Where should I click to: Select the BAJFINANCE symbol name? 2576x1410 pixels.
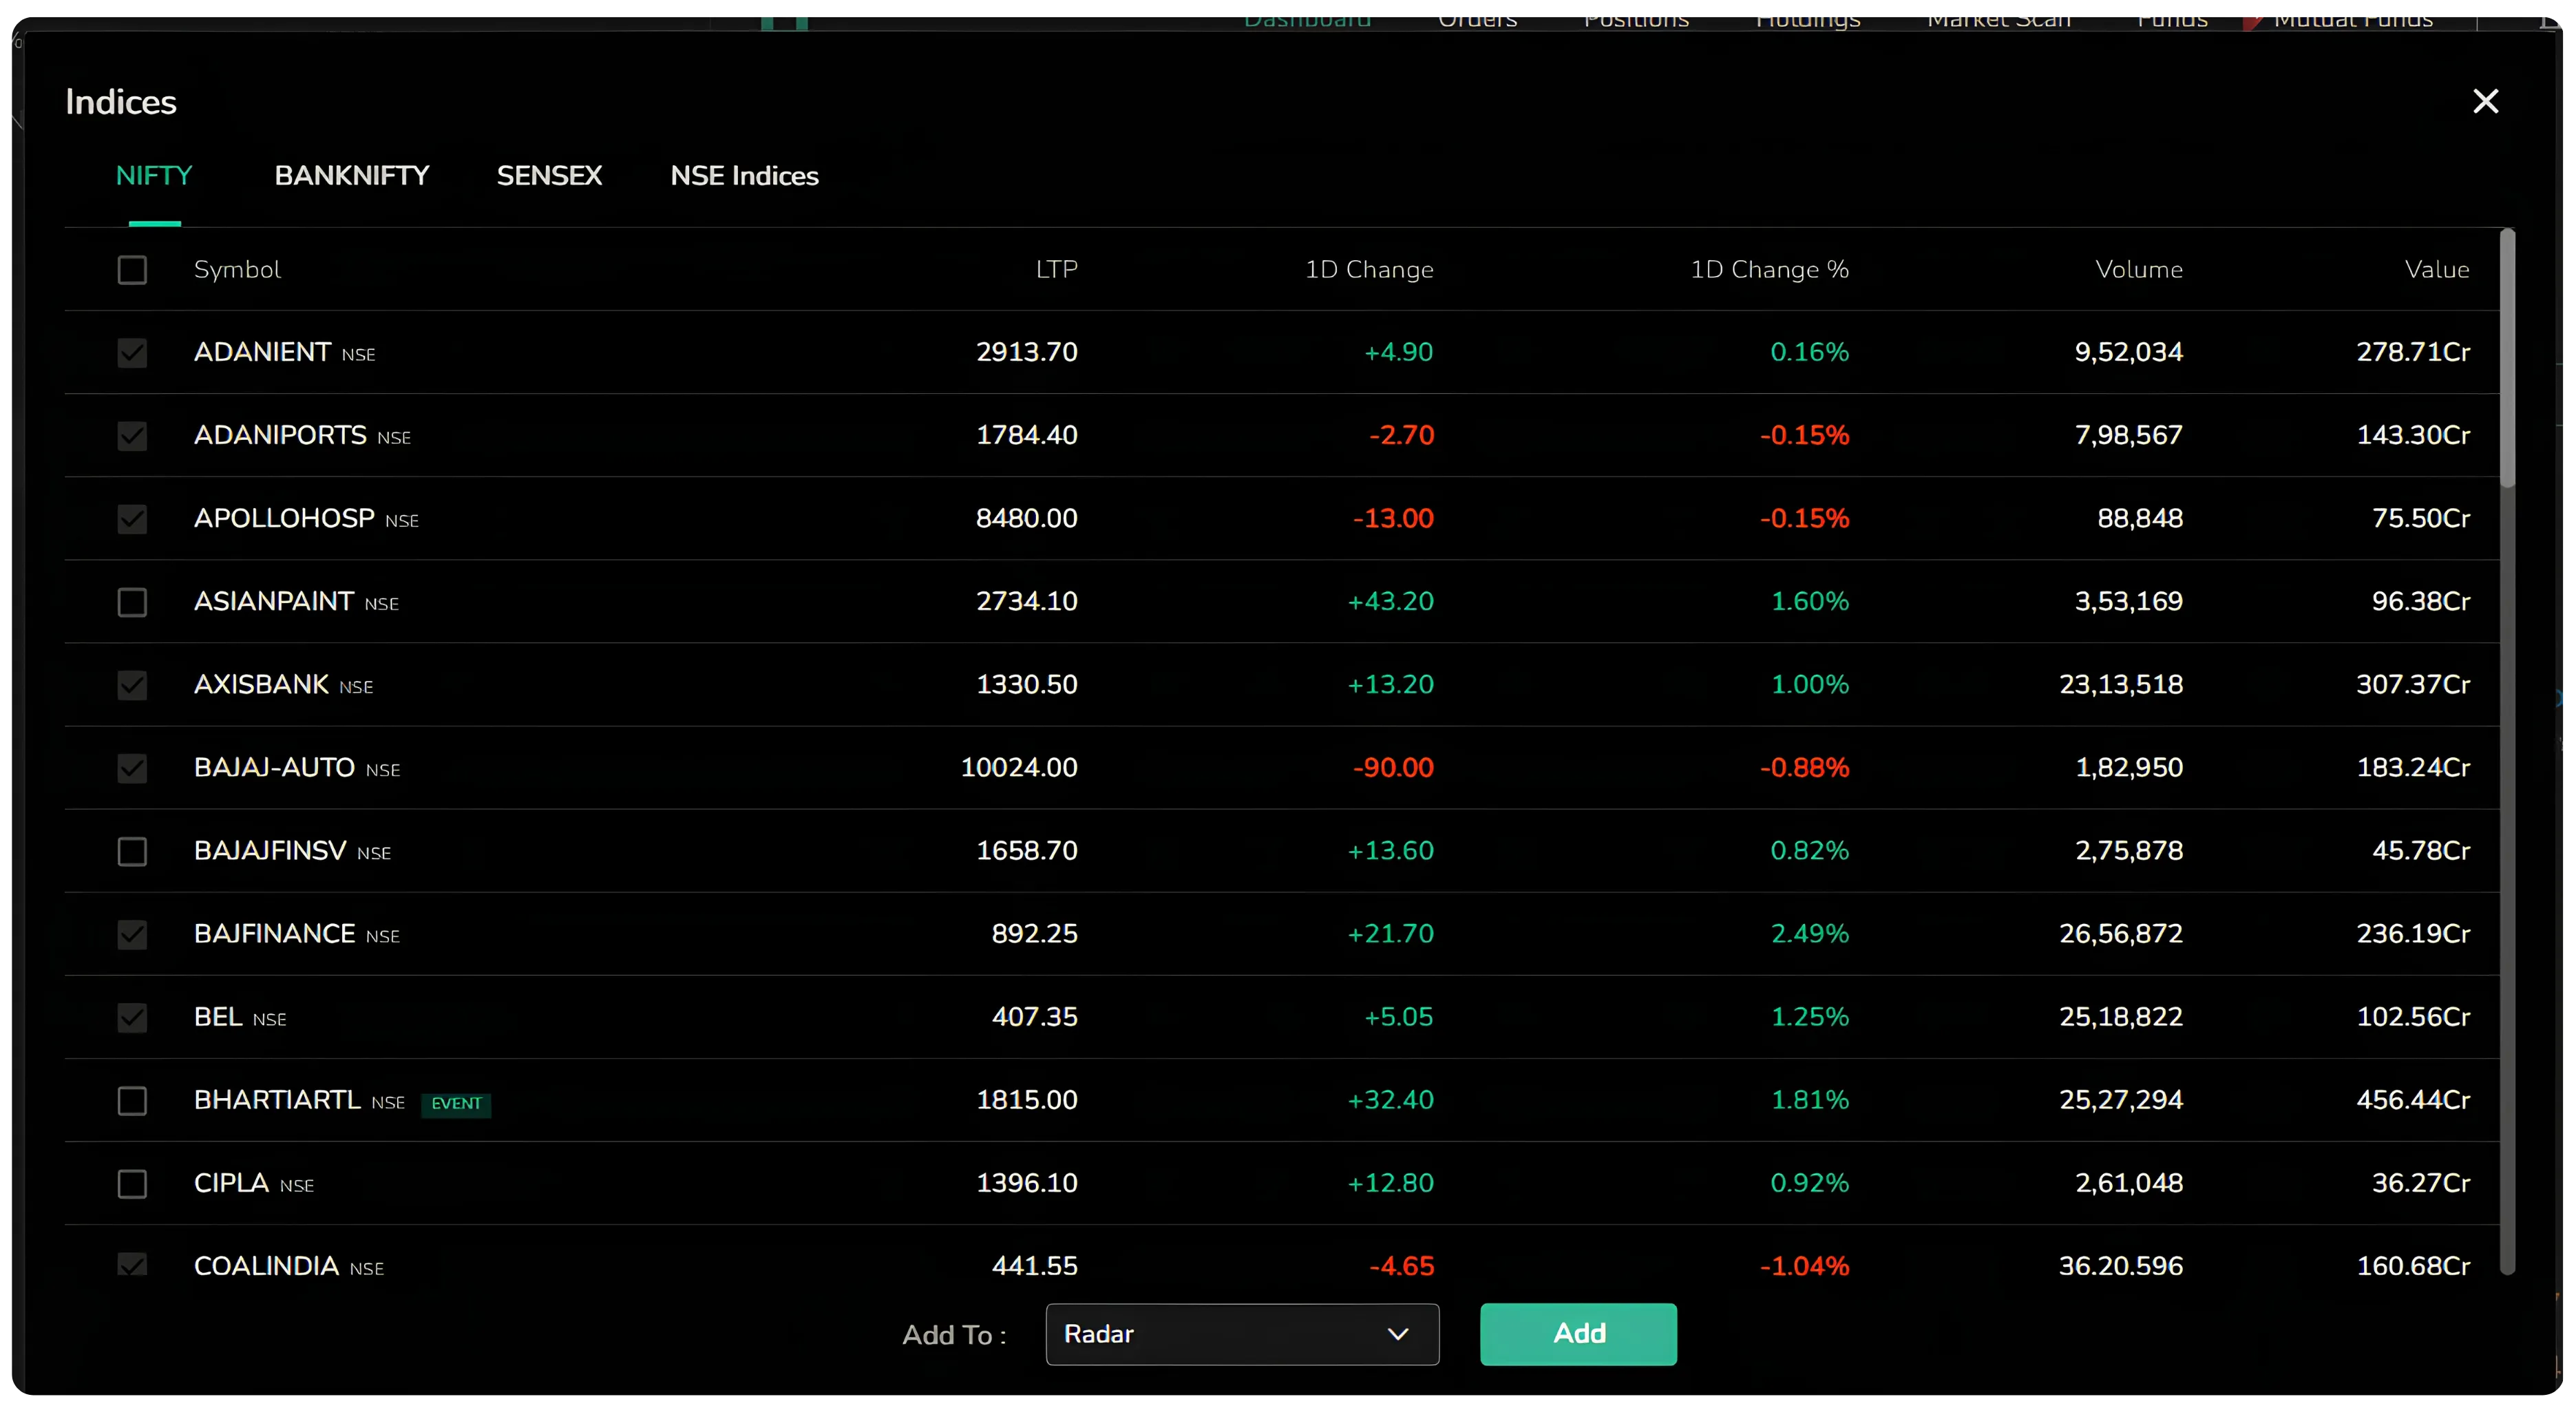tap(274, 933)
